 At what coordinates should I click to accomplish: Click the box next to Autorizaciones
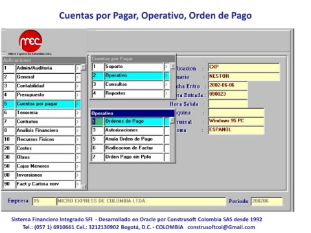click(167, 130)
